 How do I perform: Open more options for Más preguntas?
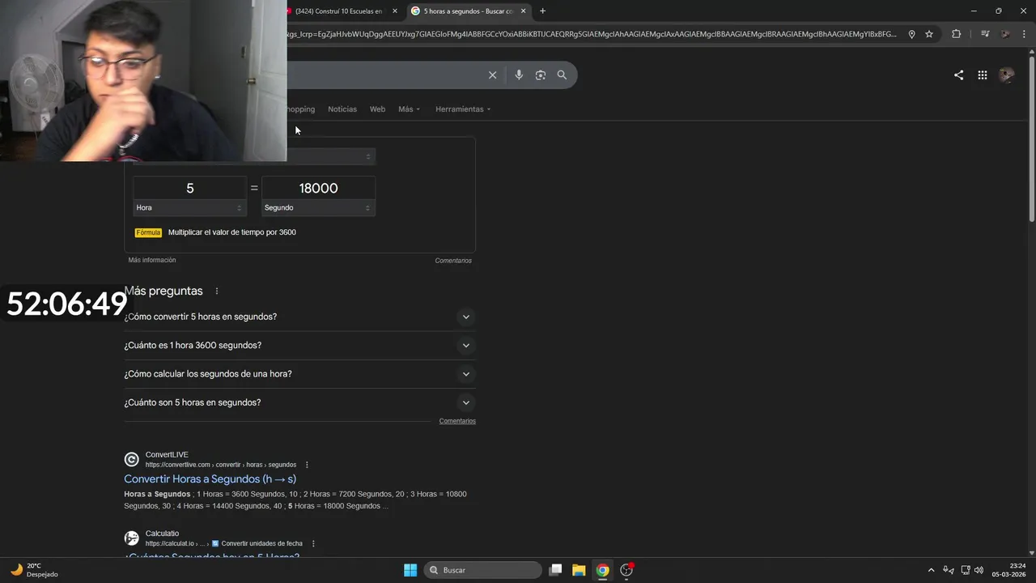click(x=216, y=291)
